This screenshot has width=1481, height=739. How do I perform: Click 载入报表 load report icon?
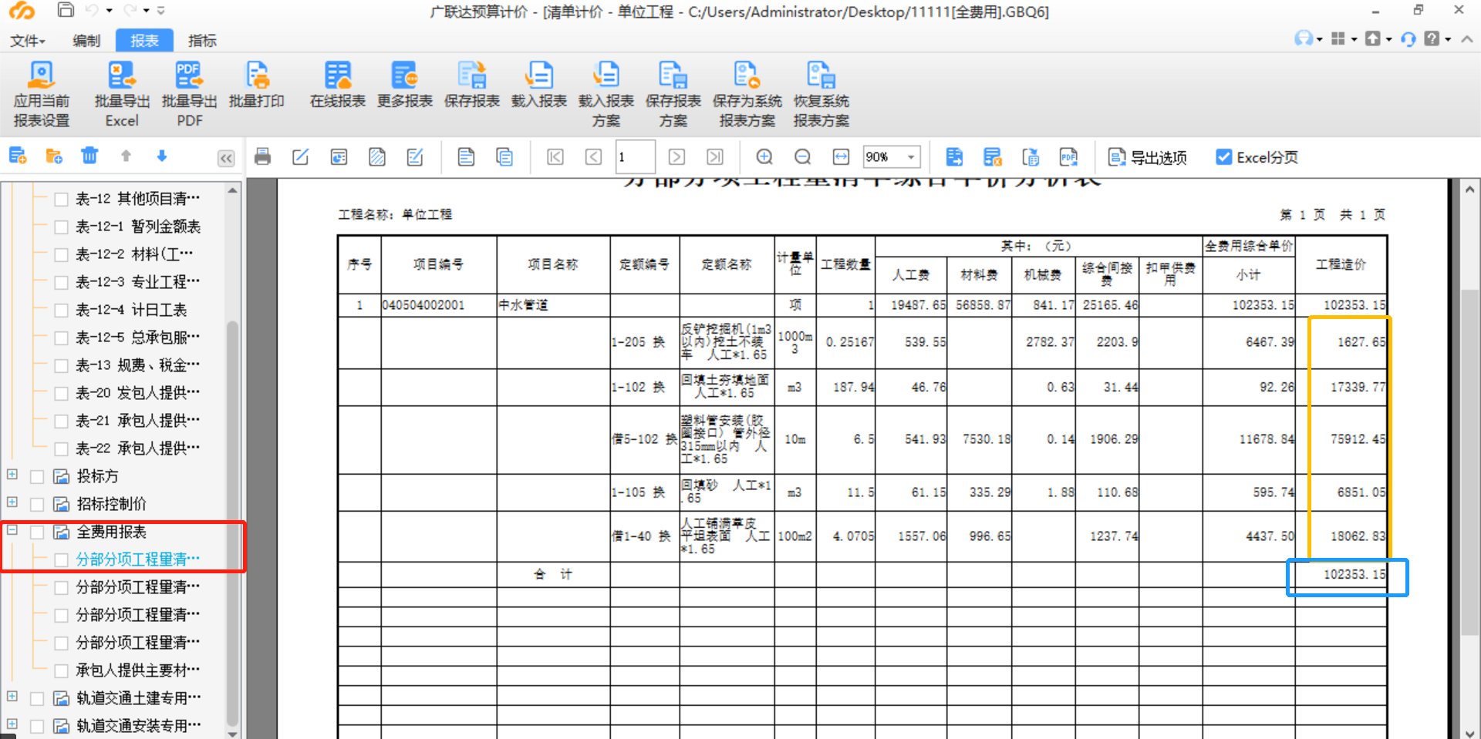click(539, 85)
